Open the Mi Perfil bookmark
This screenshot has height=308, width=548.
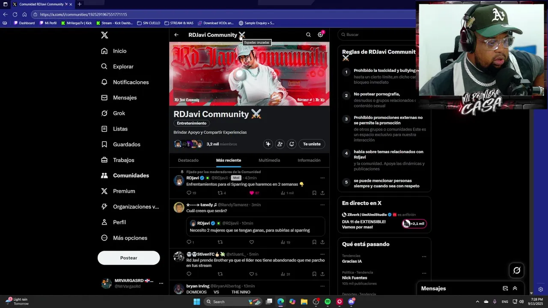coord(48,23)
